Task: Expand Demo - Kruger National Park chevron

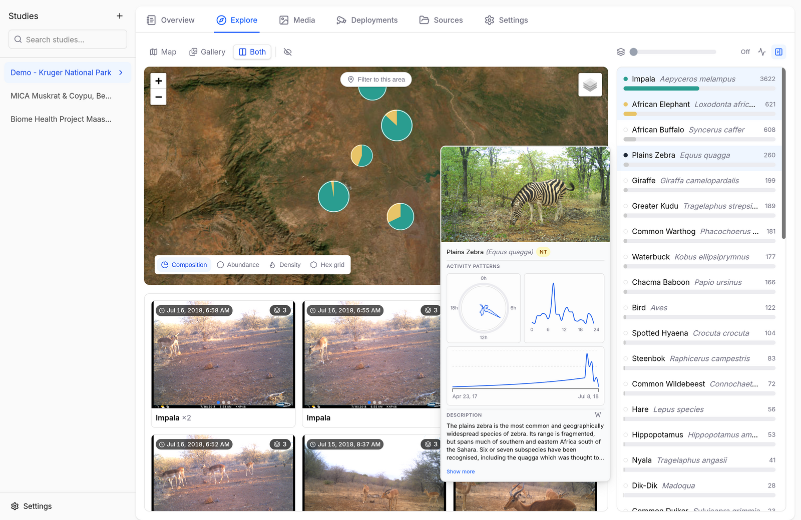Action: pyautogui.click(x=121, y=73)
